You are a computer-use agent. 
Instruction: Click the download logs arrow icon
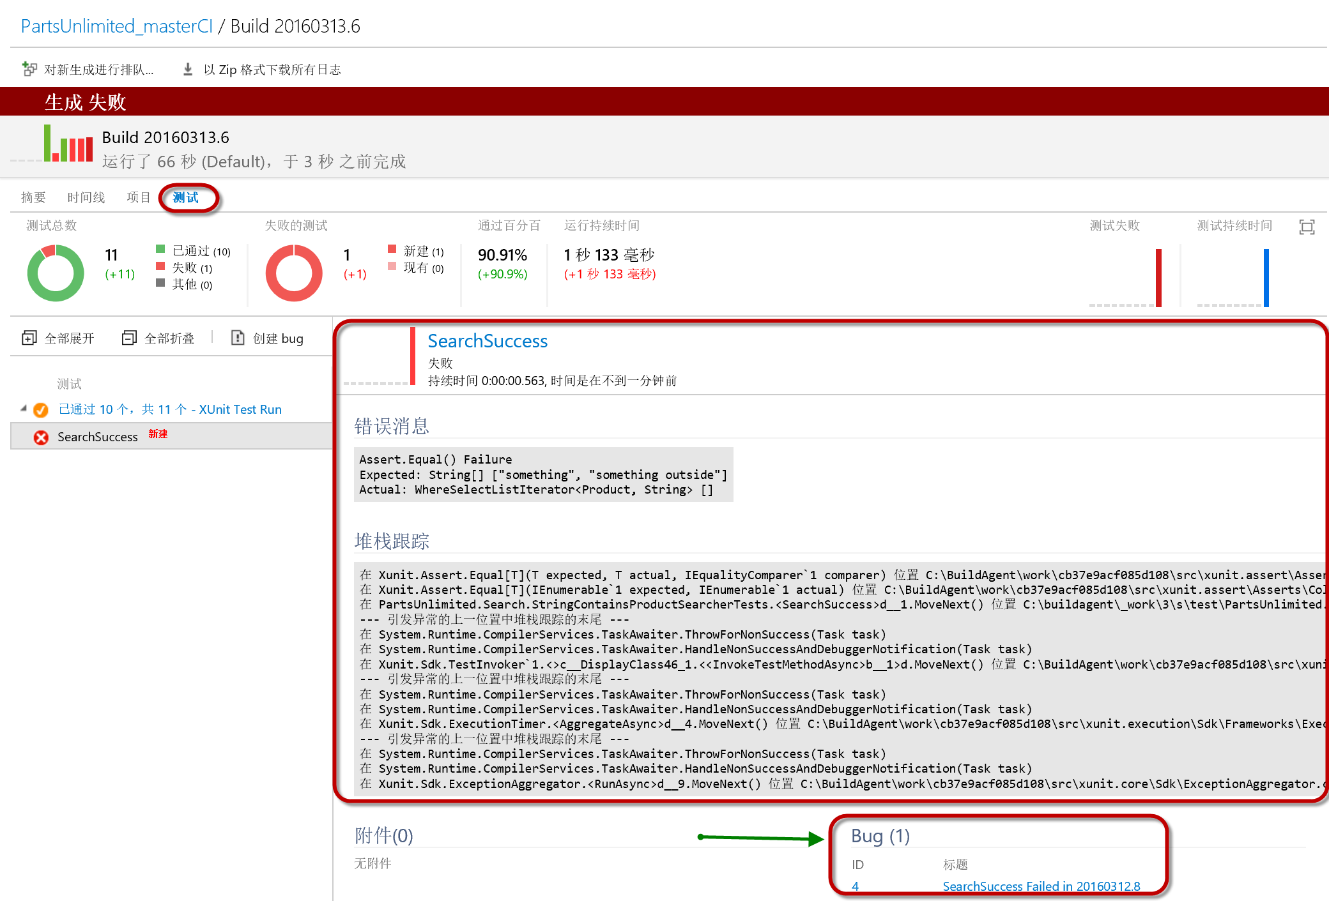point(188,69)
